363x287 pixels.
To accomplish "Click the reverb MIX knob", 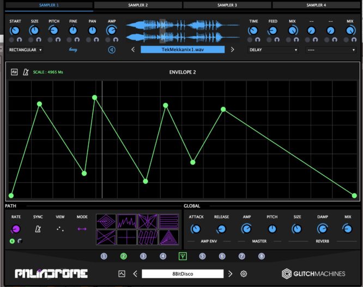I will (x=348, y=229).
